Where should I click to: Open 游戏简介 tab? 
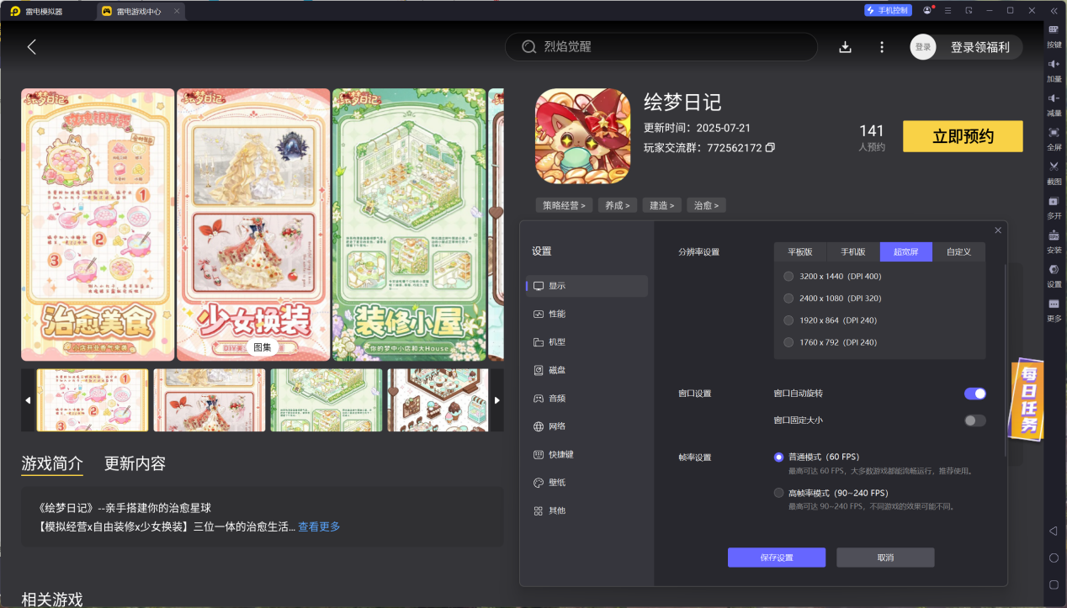tap(52, 463)
